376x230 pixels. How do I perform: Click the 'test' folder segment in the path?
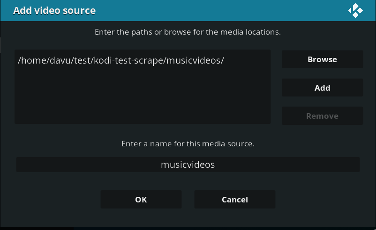pos(82,60)
